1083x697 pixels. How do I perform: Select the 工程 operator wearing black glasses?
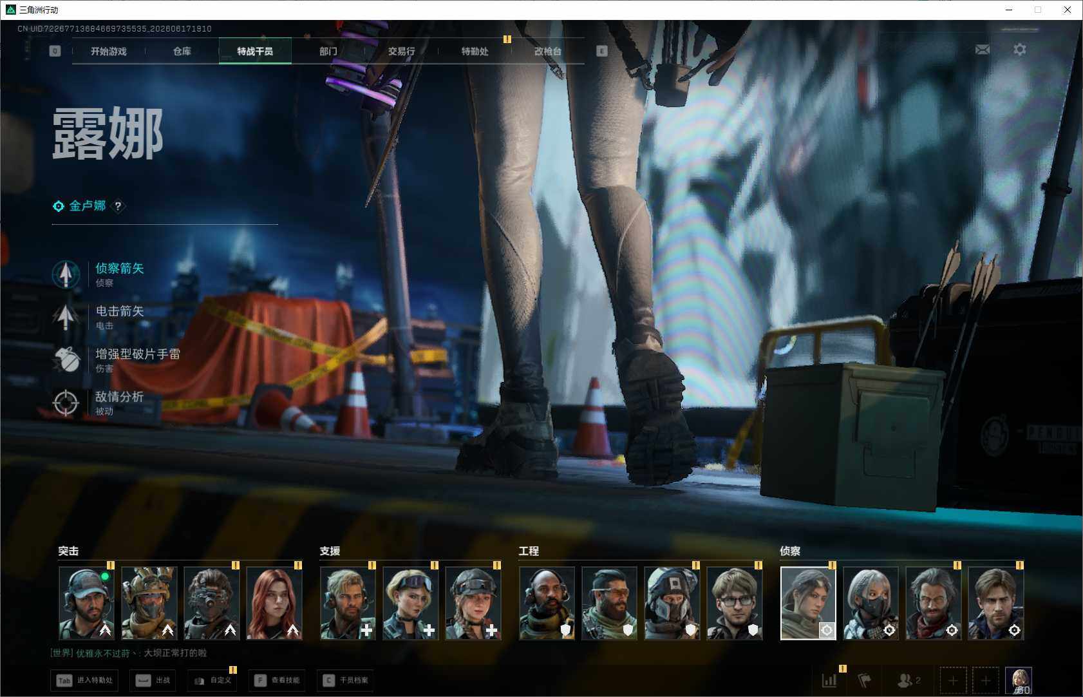coord(735,603)
